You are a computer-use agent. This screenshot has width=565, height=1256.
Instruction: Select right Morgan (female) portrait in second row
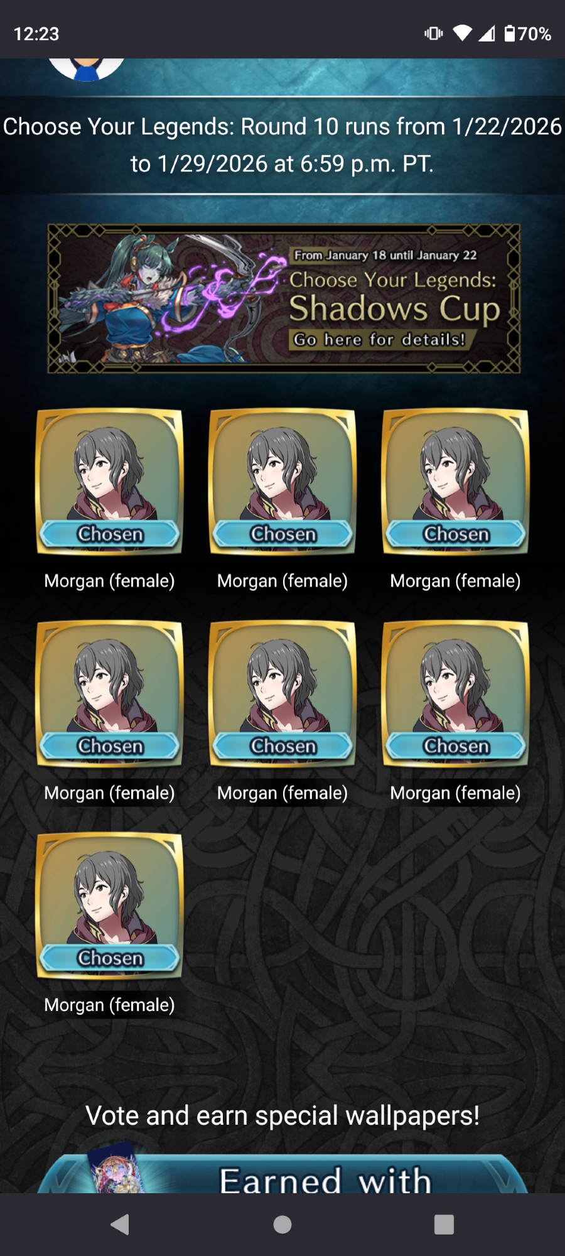[x=456, y=694]
